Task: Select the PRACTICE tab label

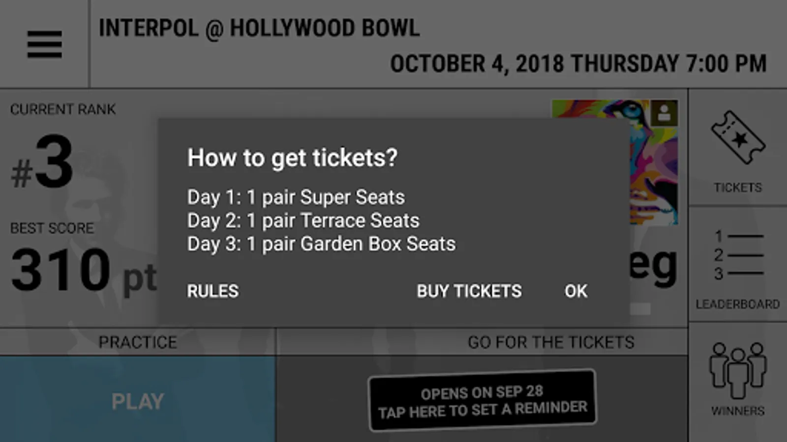Action: [138, 342]
